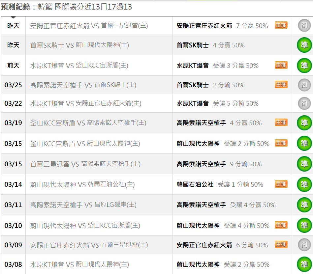Open 水原KT爆音 VS 釜山KCC宙斯盾(主) matchup
Image resolution: width=313 pixels, height=274 pixels.
click(79, 66)
